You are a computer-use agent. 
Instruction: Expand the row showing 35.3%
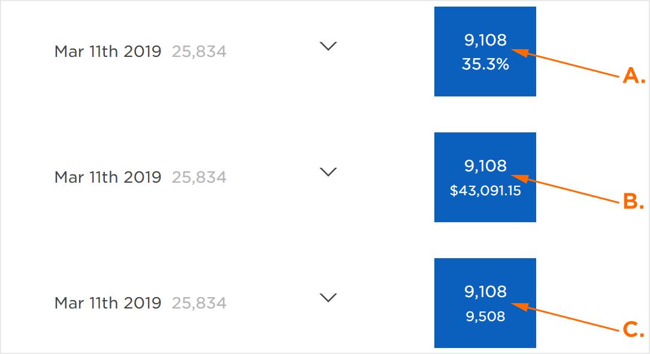tap(328, 46)
